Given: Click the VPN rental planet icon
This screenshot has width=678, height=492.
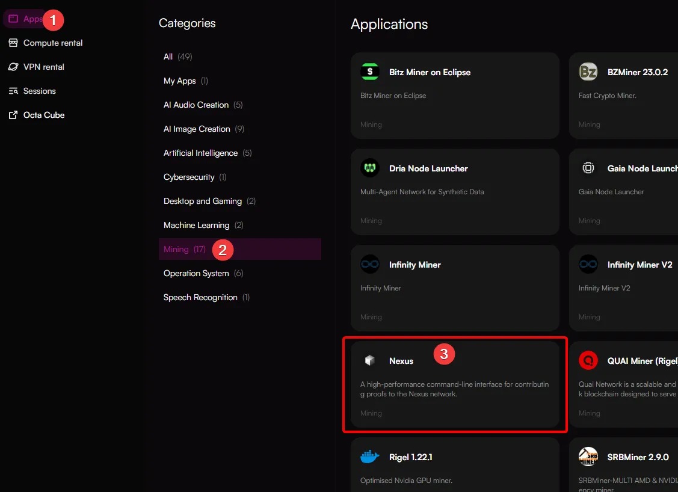Looking at the screenshot, I should click(x=13, y=67).
